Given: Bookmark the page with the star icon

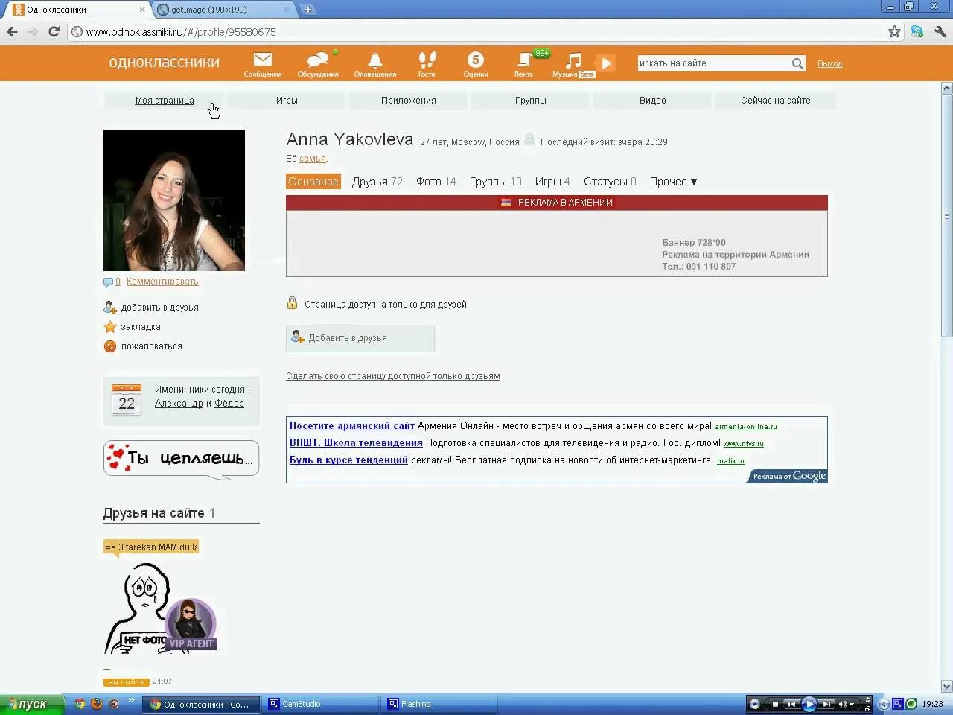Looking at the screenshot, I should [894, 31].
